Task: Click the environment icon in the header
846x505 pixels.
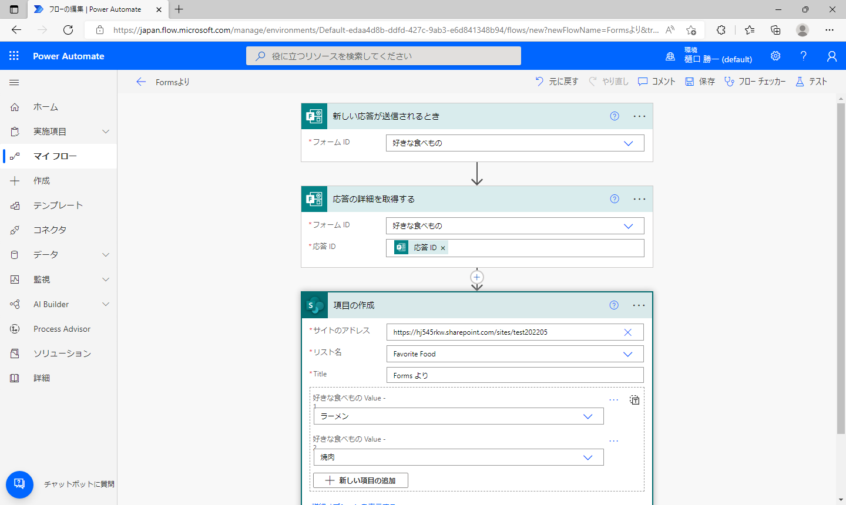Action: pos(670,56)
